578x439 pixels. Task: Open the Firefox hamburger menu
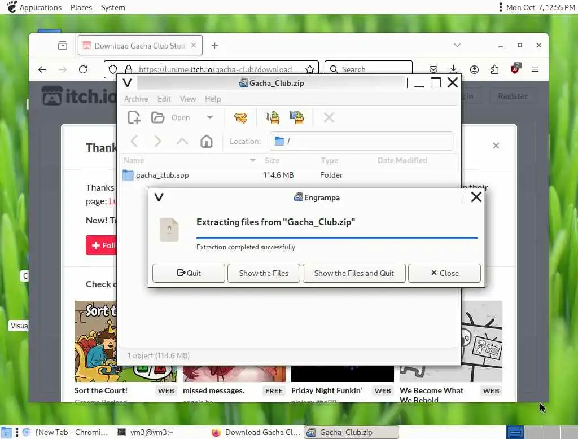[x=535, y=69]
